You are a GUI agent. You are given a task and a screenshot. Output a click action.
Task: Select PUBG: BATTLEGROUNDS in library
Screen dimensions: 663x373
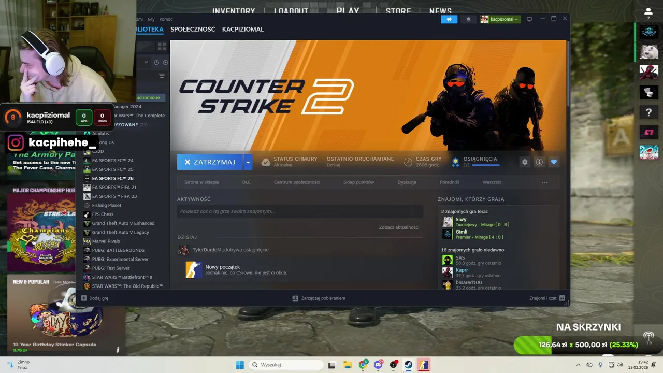click(118, 250)
